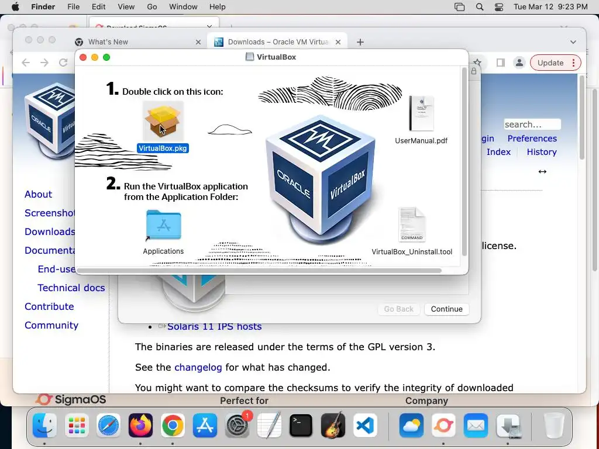Screen dimensions: 599x449
Task: Click the search field on VirtualBox site
Action: (532, 125)
